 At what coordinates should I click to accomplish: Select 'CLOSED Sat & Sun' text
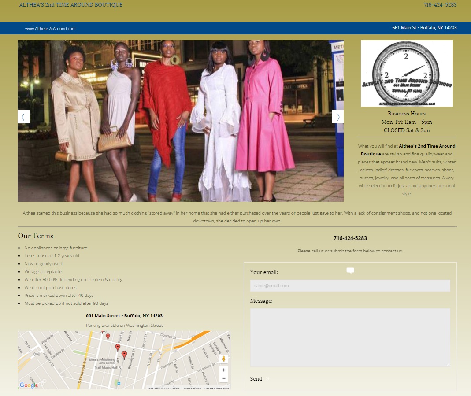point(407,130)
